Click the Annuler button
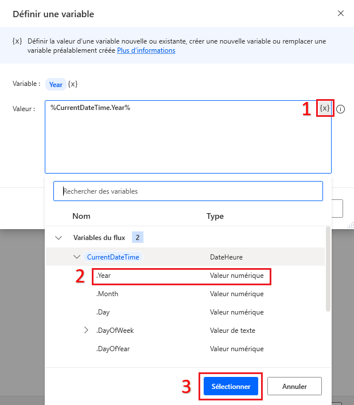Image resolution: width=354 pixels, height=405 pixels. pos(294,386)
